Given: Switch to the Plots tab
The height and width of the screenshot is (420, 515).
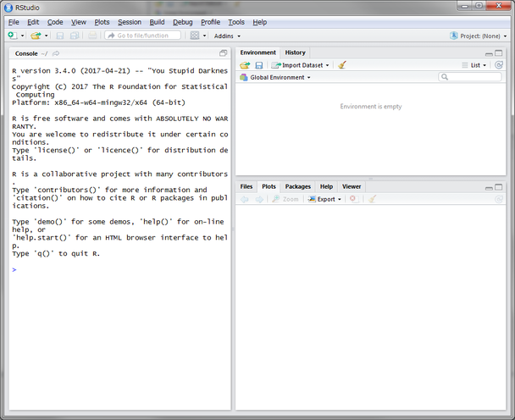Looking at the screenshot, I should pyautogui.click(x=269, y=186).
